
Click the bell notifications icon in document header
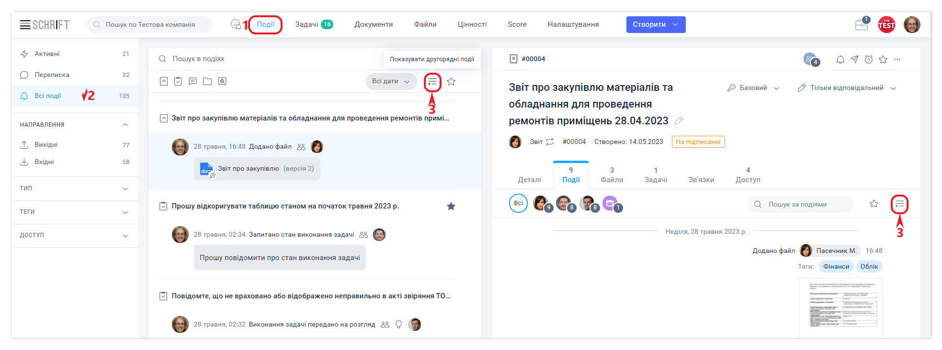840,59
